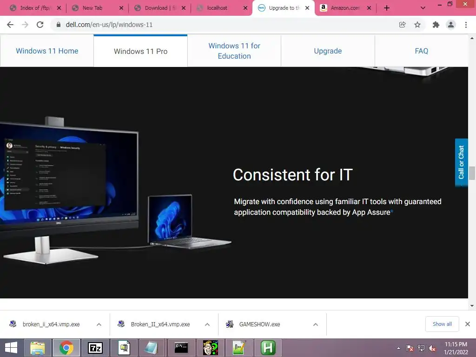Viewport: 476px width, 357px height.
Task: Share this page icon in address bar
Action: pos(402,25)
